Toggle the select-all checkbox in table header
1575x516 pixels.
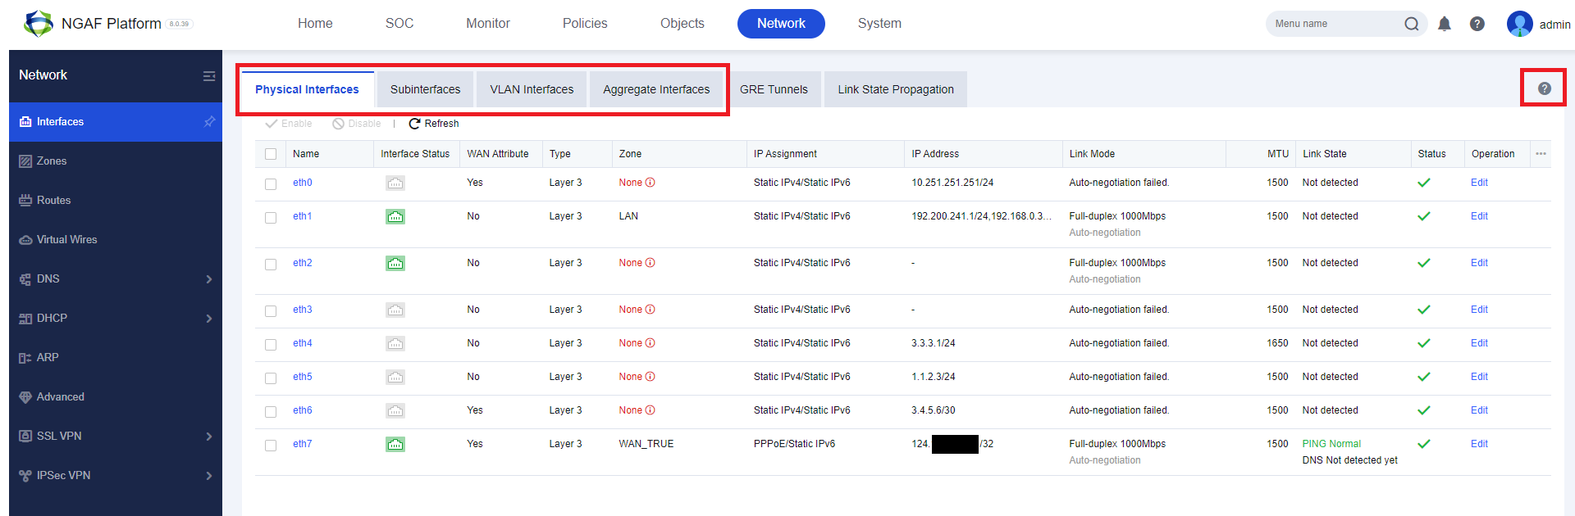(271, 154)
